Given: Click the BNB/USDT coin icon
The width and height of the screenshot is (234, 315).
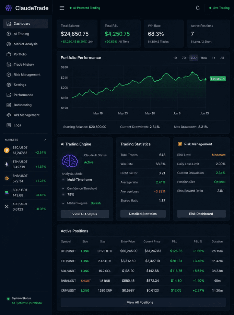Looking at the screenshot, I should click(x=7, y=178).
